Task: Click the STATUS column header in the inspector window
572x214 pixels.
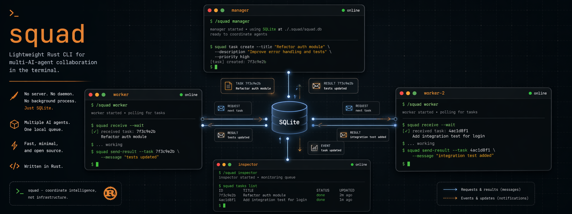Action: coord(323,191)
